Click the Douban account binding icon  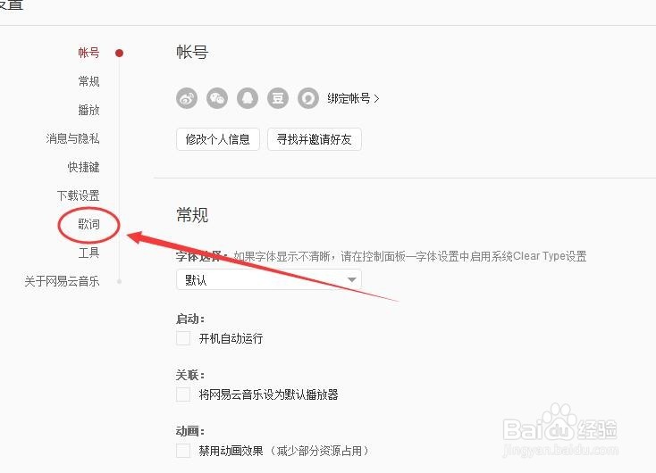tap(278, 98)
